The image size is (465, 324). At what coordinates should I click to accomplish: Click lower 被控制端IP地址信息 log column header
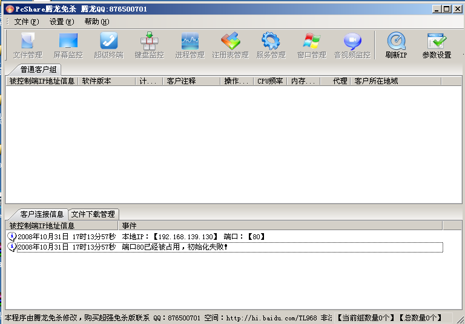pyautogui.click(x=62, y=225)
